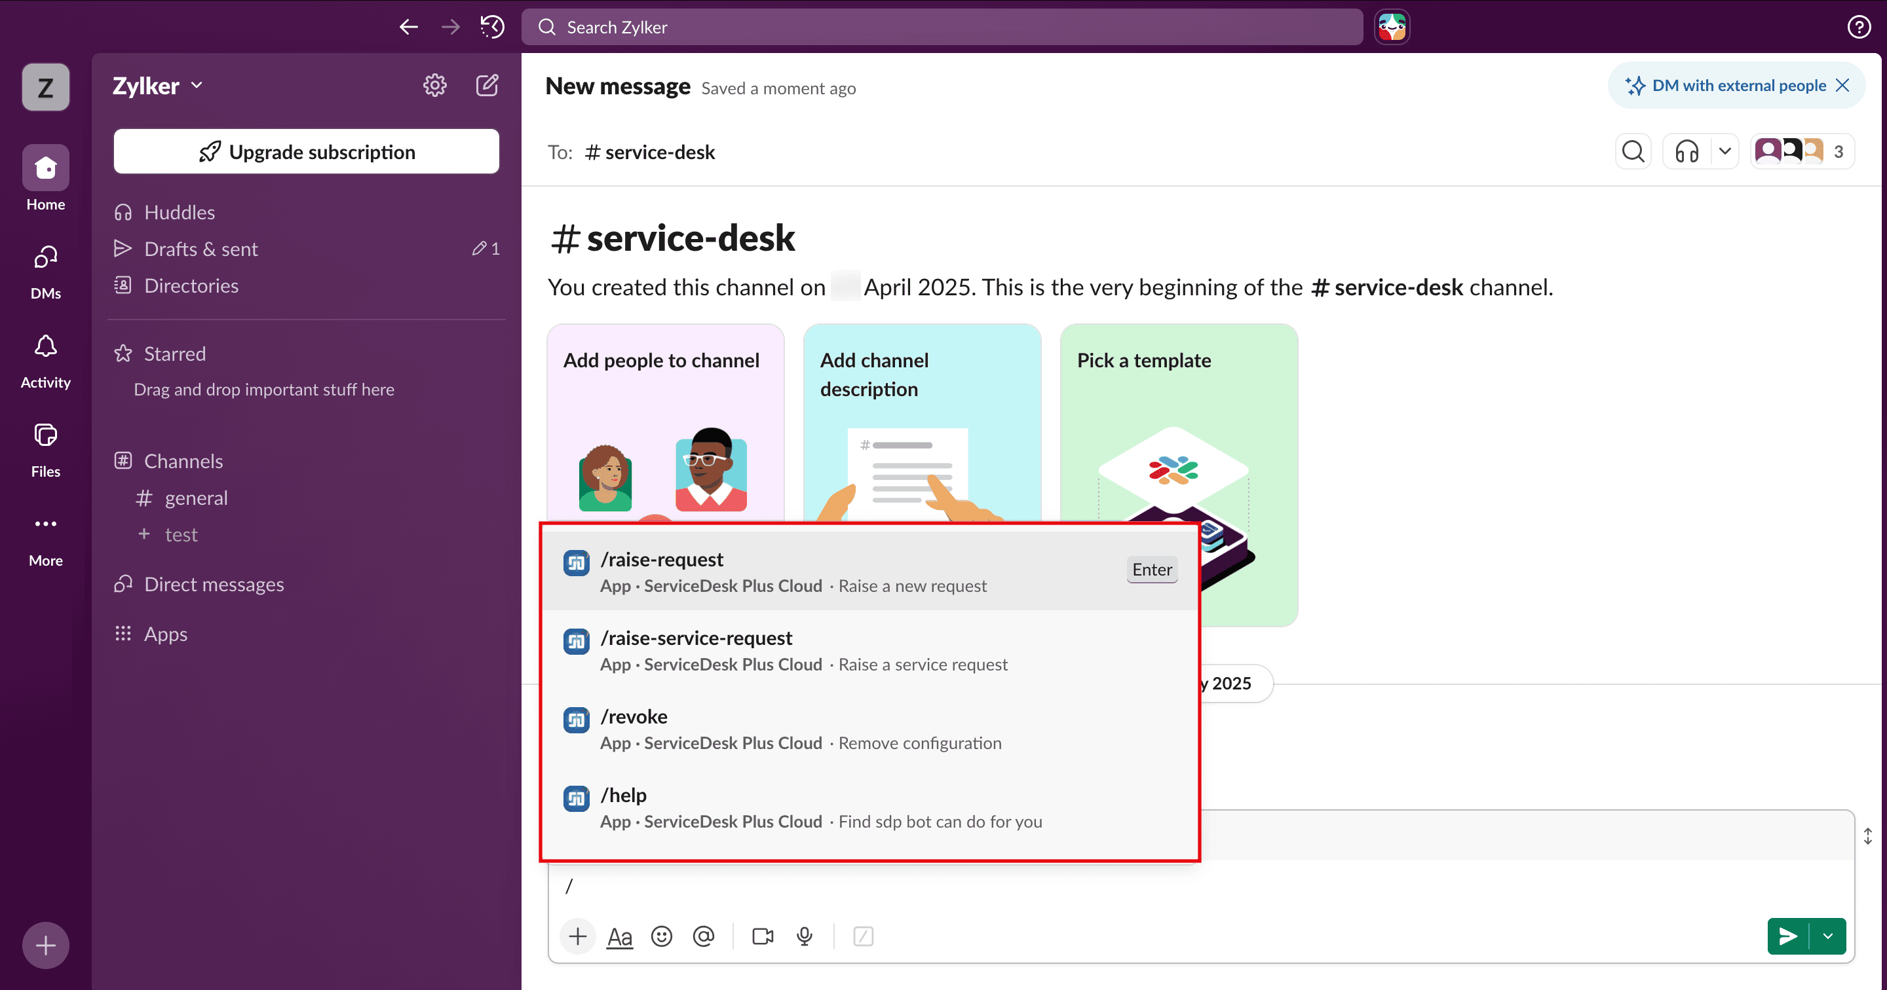
Task: Click the mention @ icon
Action: click(703, 936)
